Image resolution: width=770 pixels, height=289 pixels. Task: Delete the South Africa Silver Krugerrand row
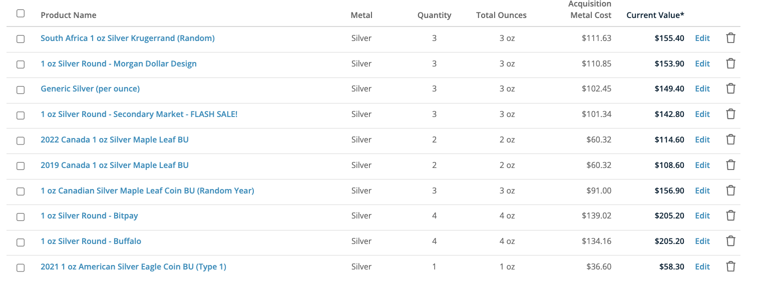(x=730, y=38)
